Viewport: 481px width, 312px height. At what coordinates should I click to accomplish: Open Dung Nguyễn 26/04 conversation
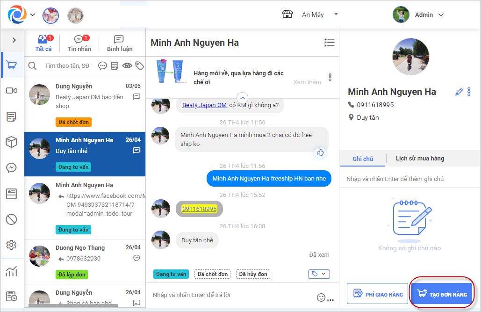pyautogui.click(x=85, y=296)
